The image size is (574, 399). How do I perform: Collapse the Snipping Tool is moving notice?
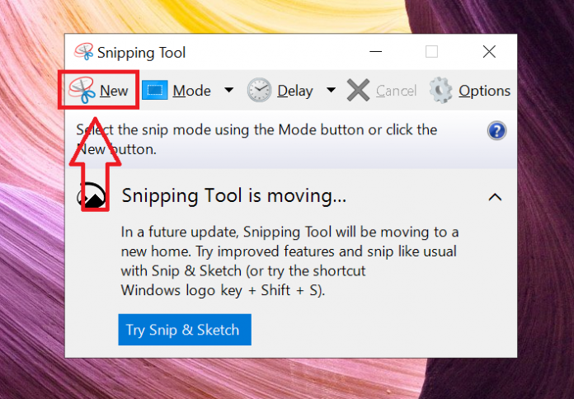point(495,196)
